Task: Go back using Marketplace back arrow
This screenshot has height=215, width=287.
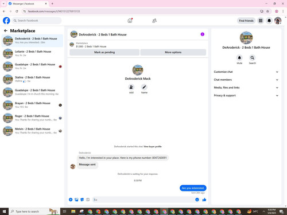Action: 6,30
